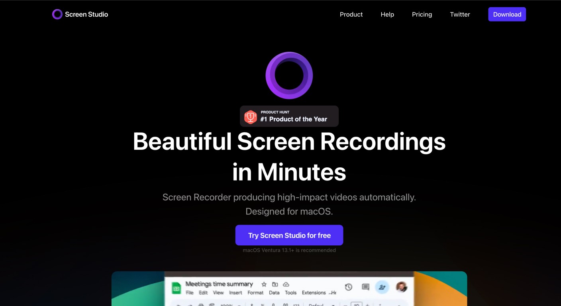The image size is (561, 306).
Task: Click the Designed for macOS subtitle
Action: (x=289, y=212)
